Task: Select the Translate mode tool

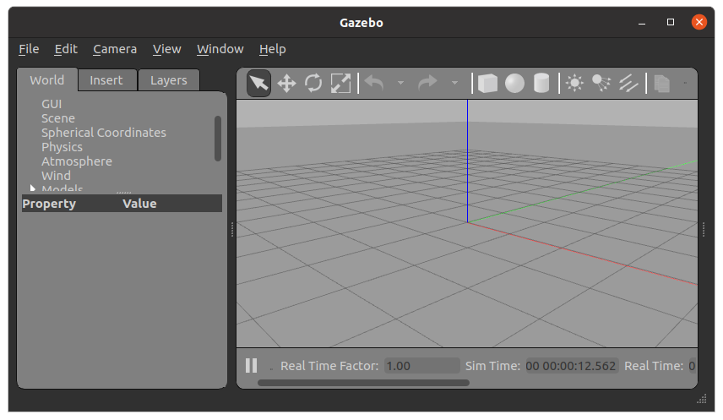Action: [x=286, y=84]
